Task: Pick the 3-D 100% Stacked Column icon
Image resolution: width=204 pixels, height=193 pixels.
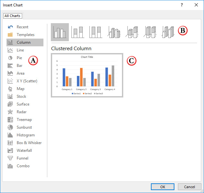Action: tap(150, 32)
